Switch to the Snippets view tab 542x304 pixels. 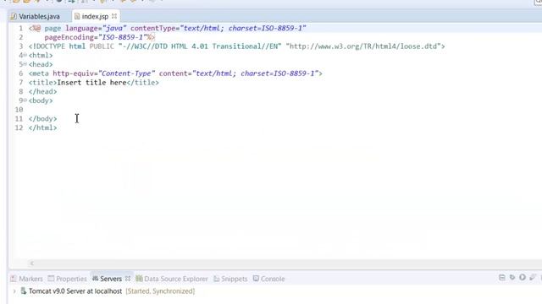tap(230, 279)
